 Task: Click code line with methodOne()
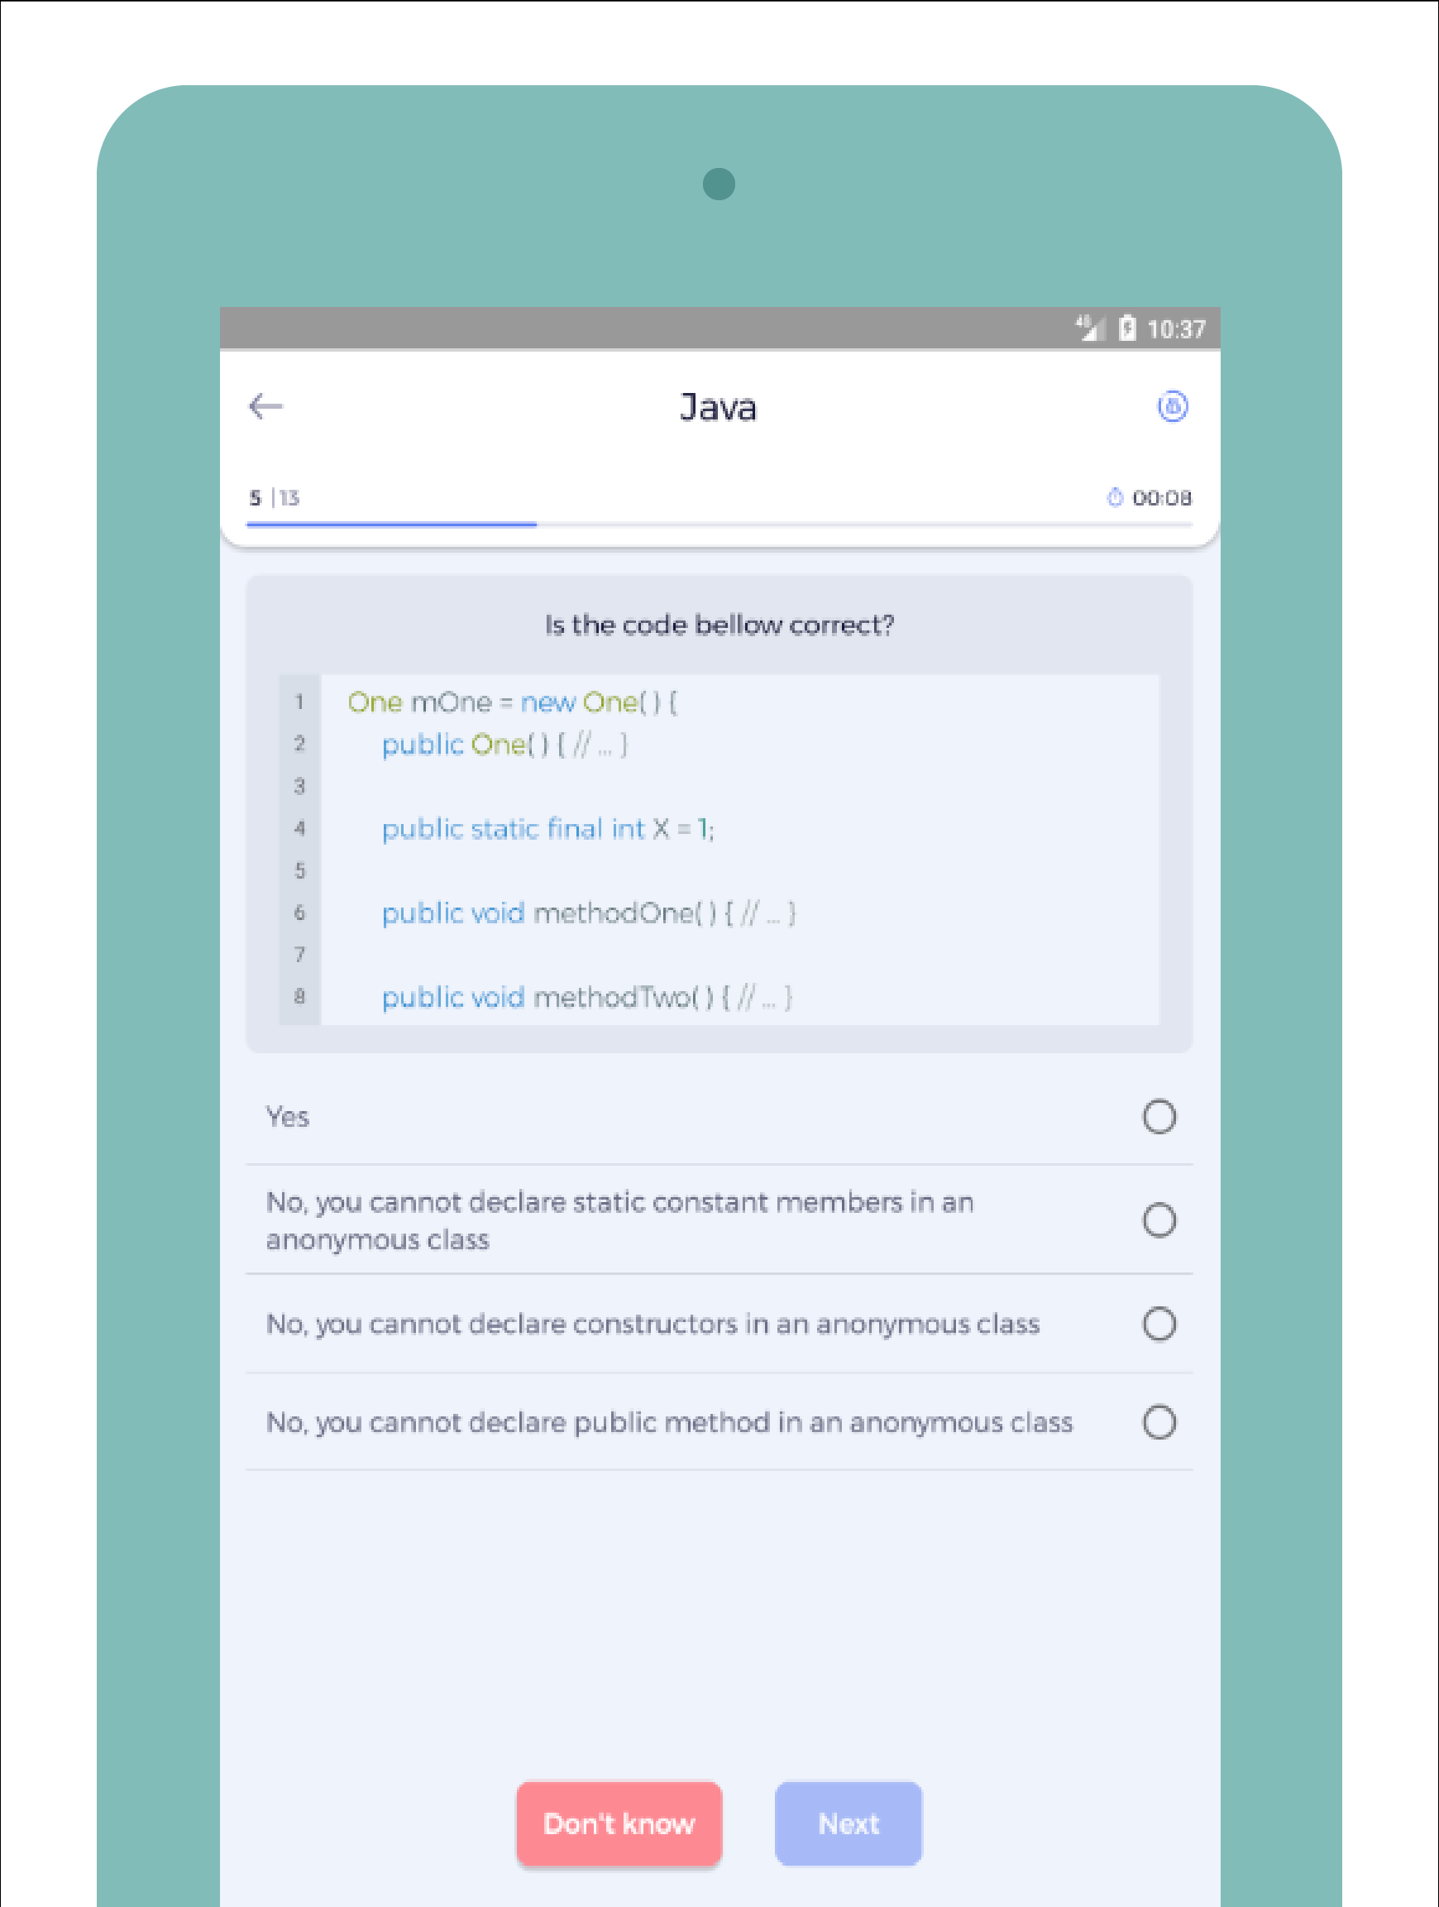pyautogui.click(x=589, y=913)
